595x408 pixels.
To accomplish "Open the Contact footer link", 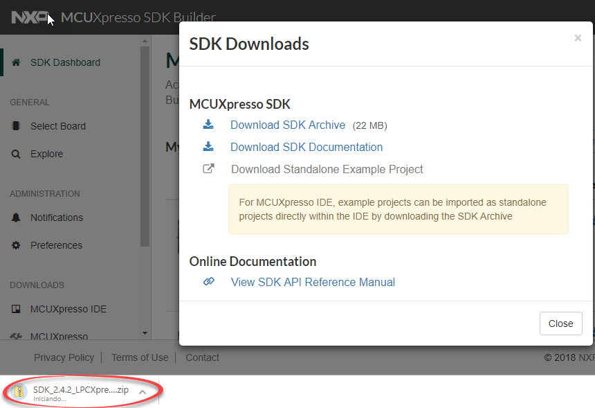I will 202,357.
